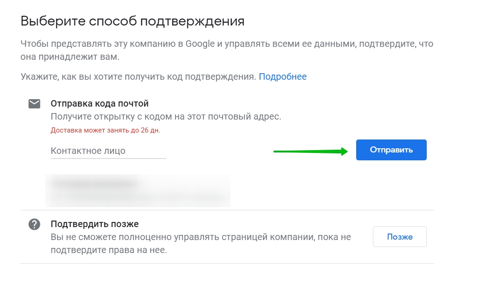This screenshot has width=482, height=285.
Task: Click the Выберите способ подтверждения heading
Action: point(132,21)
